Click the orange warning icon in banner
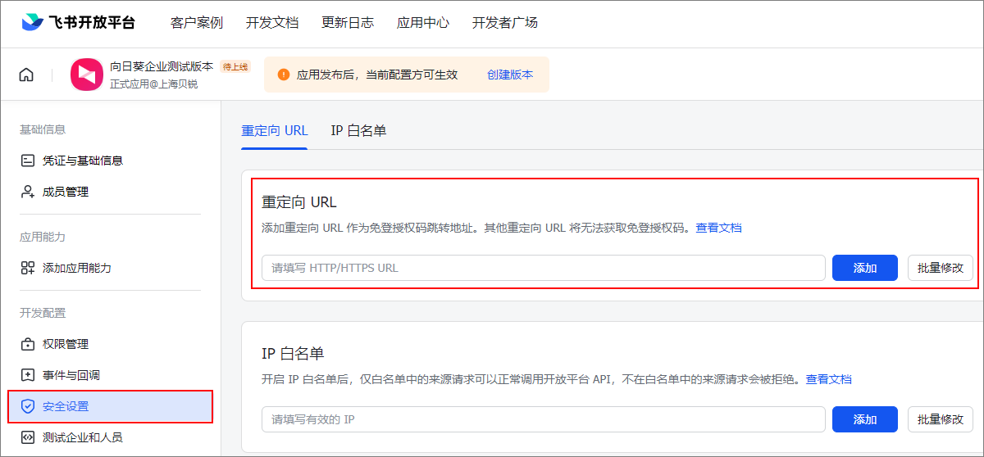The image size is (984, 457). click(x=284, y=75)
